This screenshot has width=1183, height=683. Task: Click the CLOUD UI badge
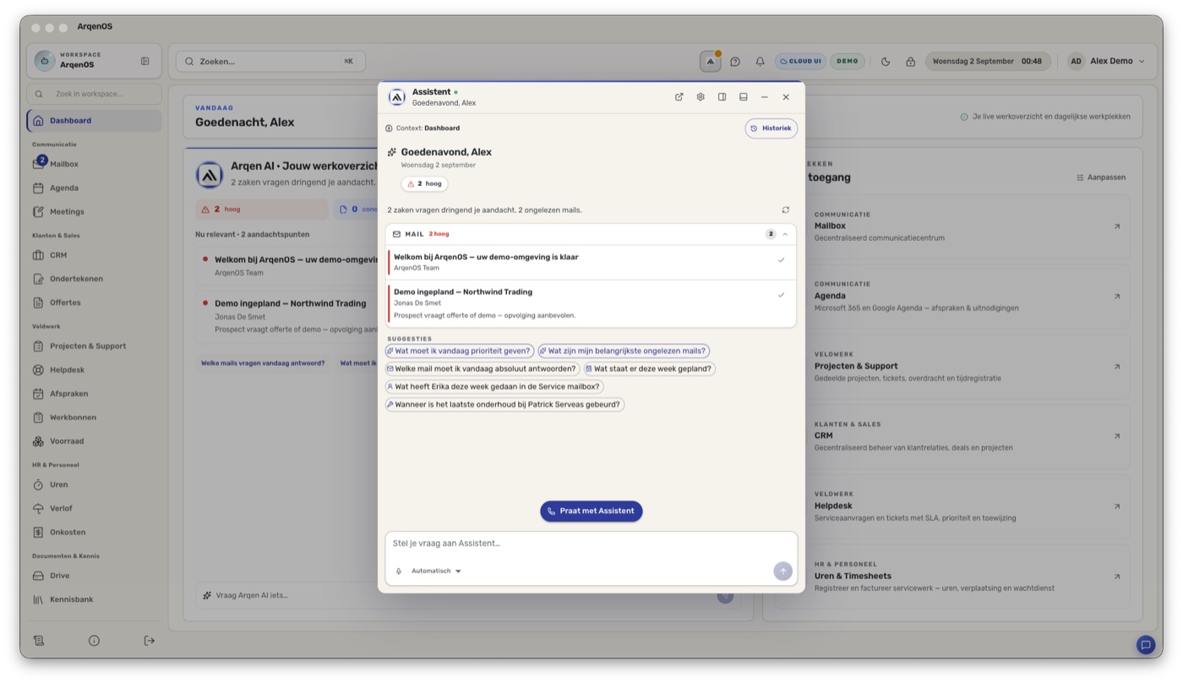coord(800,61)
